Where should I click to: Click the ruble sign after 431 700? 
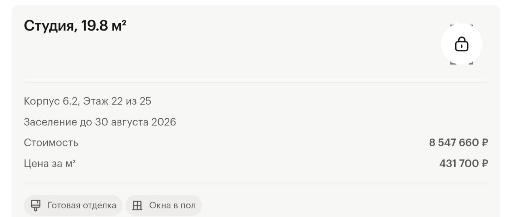484,163
